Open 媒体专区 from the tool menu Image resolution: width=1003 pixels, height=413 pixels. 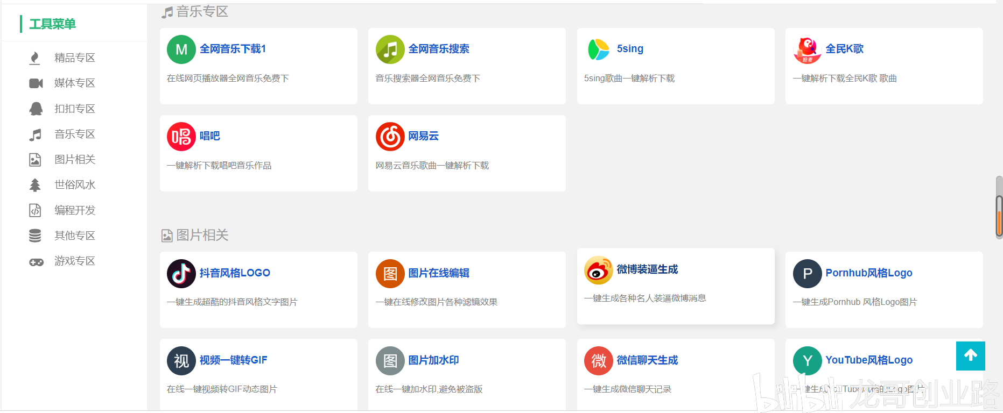(74, 83)
